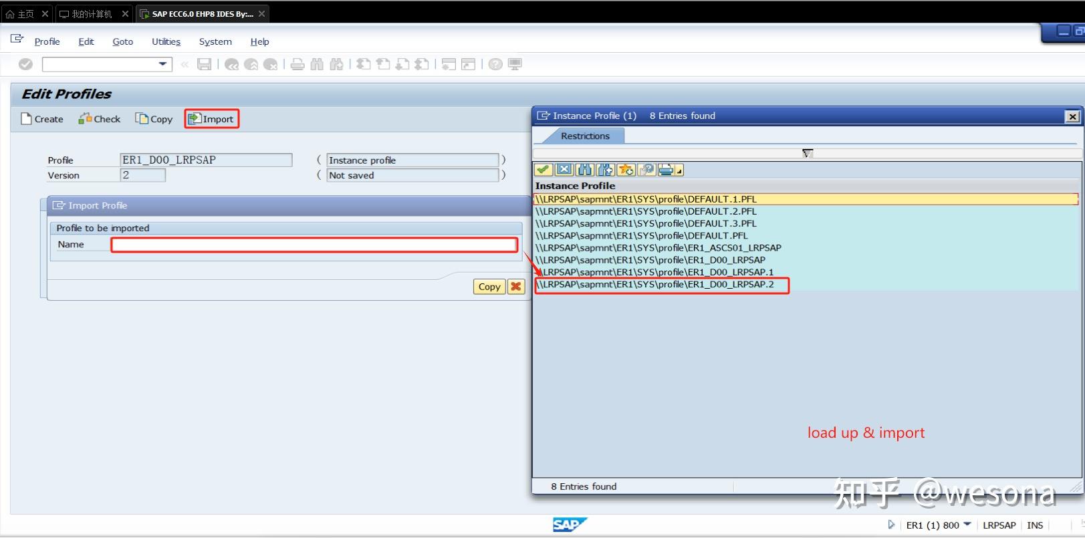This screenshot has width=1085, height=538.
Task: Click the Cancel icon in standard toolbar
Action: 271,64
